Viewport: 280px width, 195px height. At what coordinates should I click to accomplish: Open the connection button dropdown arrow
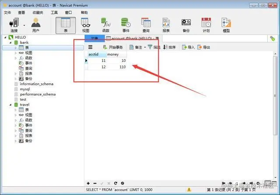pyautogui.click(x=24, y=25)
